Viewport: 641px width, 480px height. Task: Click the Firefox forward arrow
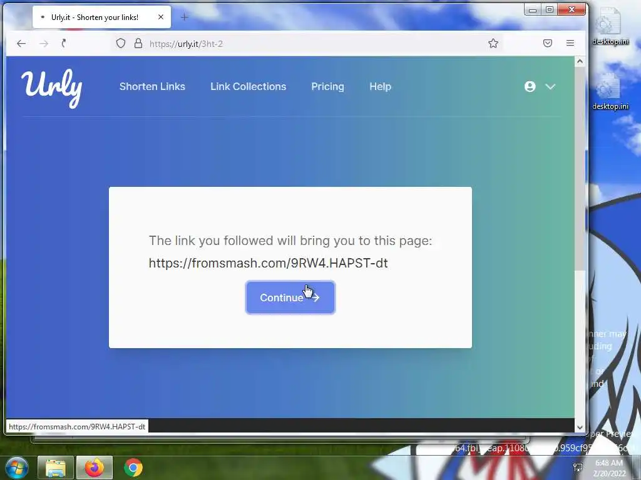click(x=44, y=43)
